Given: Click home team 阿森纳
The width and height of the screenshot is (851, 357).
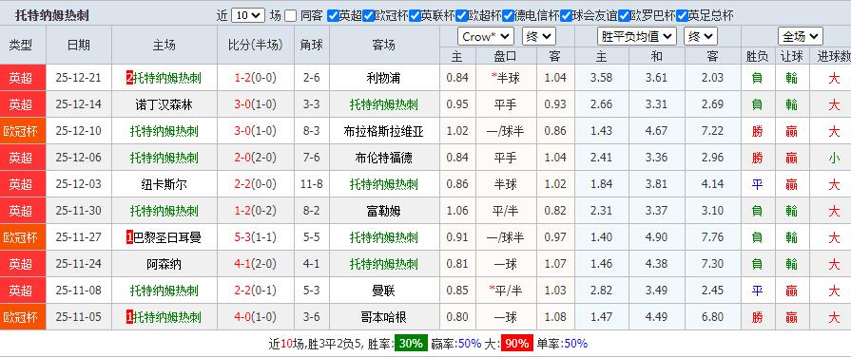Looking at the screenshot, I should pos(164,264).
